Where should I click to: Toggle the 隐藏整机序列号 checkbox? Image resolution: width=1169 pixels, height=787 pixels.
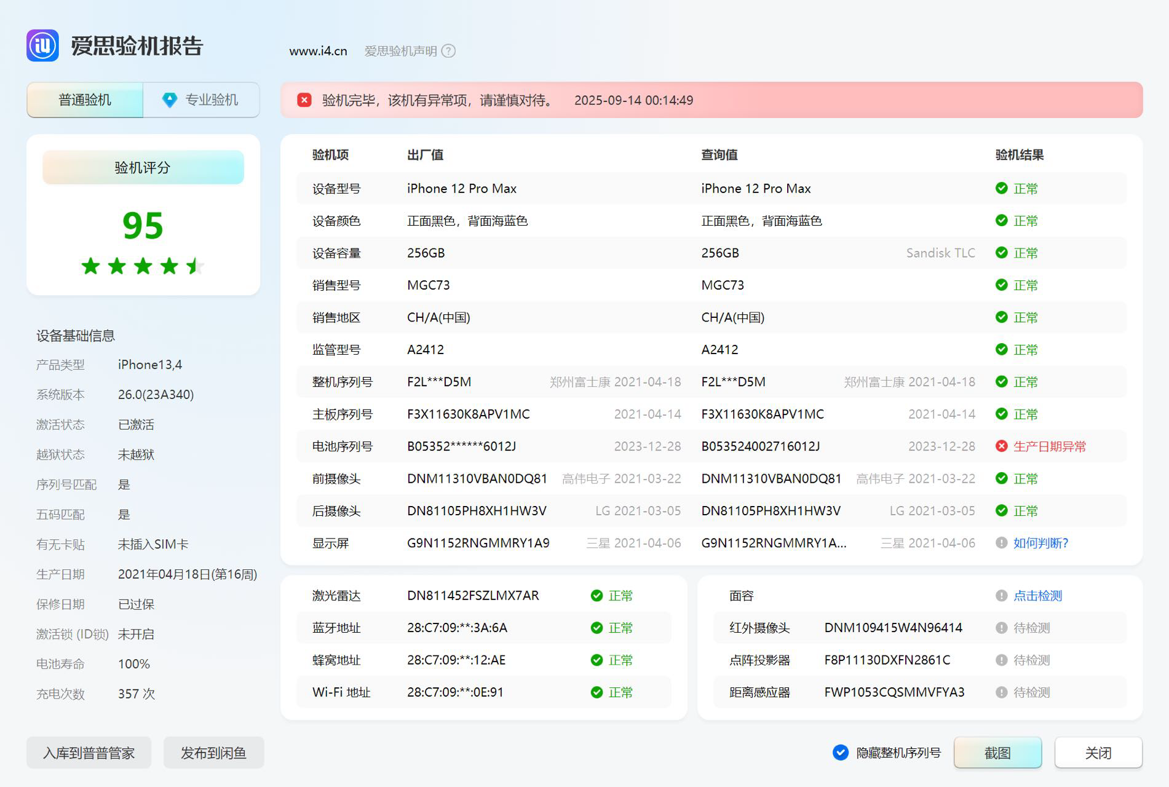[x=840, y=753]
